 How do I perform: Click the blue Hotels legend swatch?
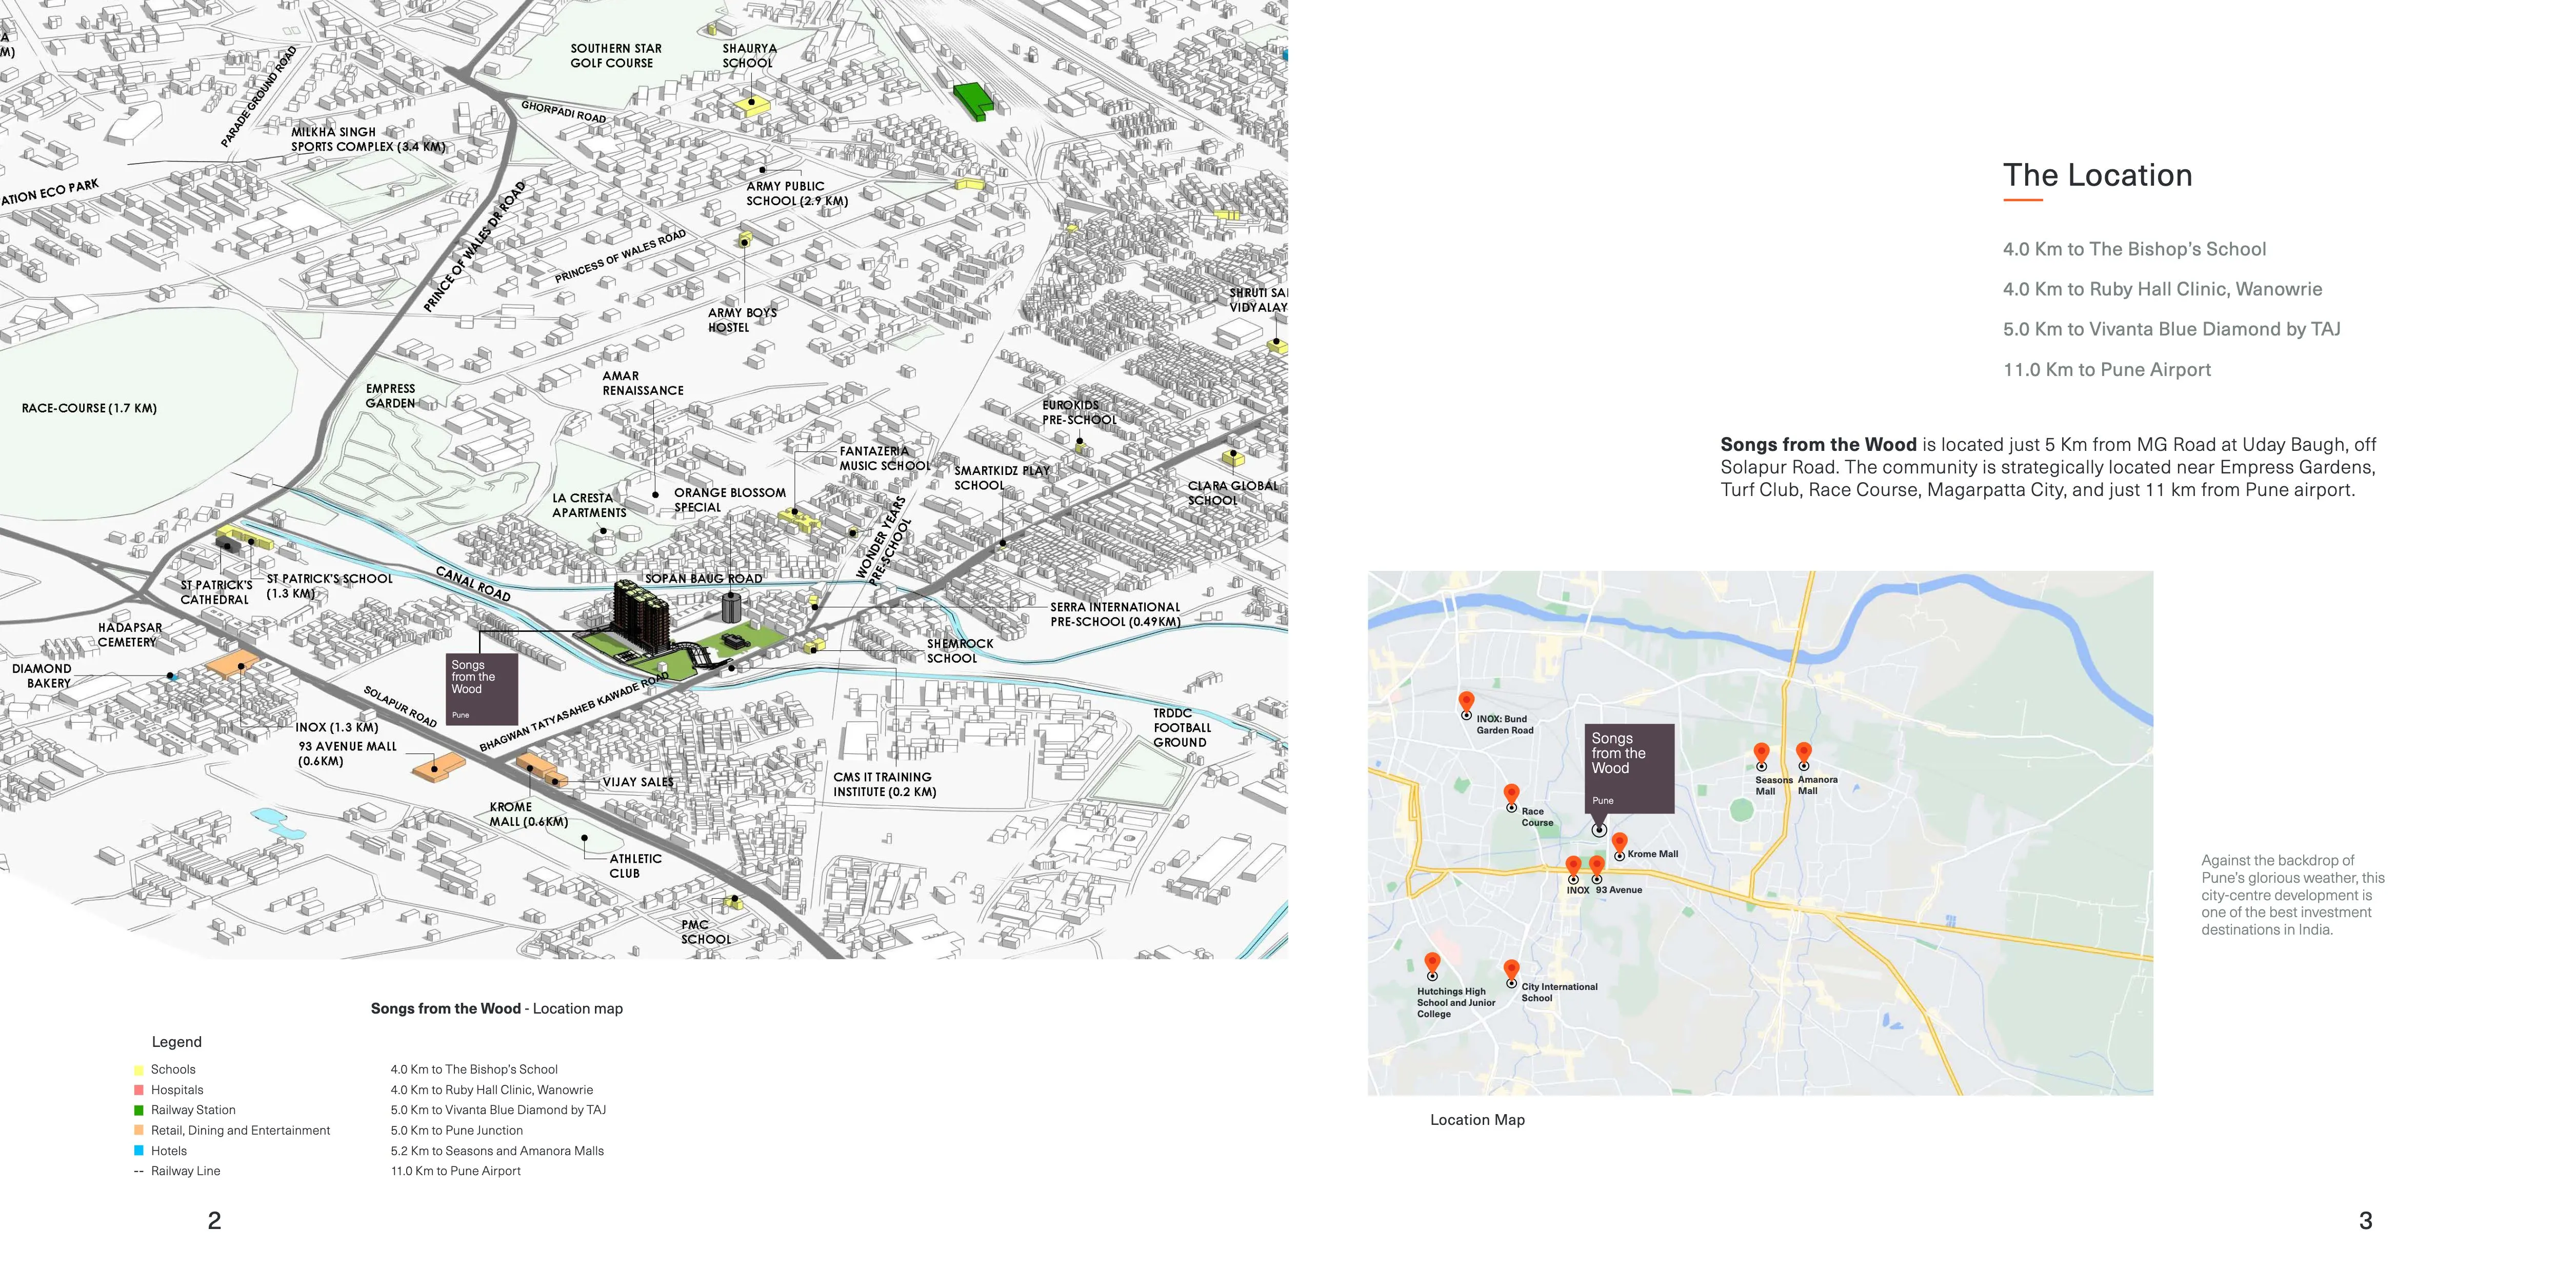coord(139,1151)
